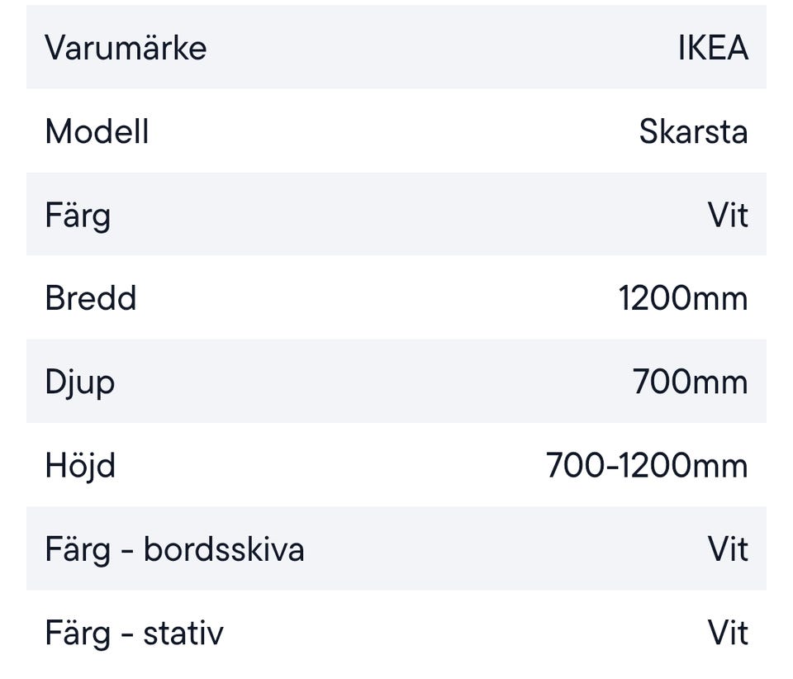The height and width of the screenshot is (679, 793).
Task: Select the Vit value beside plain Färg
Action: pos(728,216)
